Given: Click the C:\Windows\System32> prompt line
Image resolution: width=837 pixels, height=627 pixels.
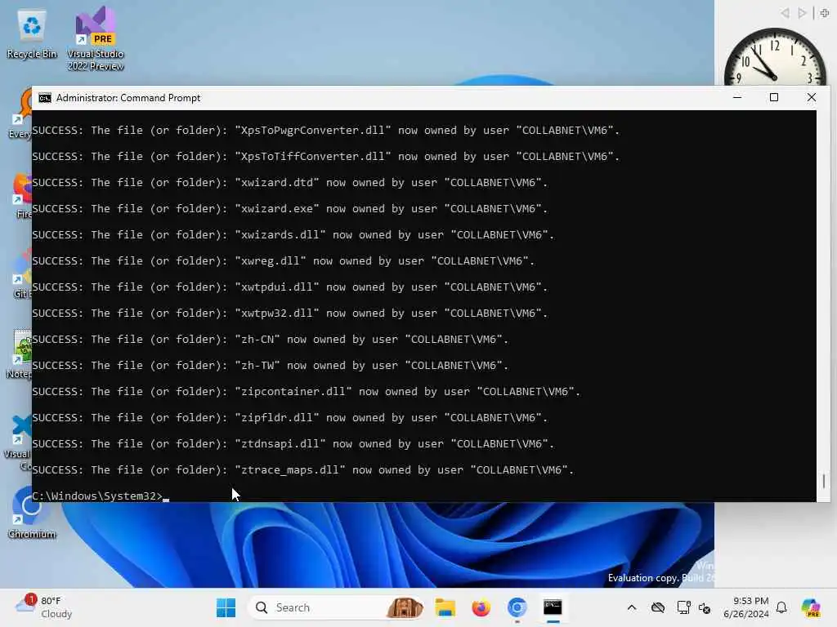Looking at the screenshot, I should click(x=101, y=496).
